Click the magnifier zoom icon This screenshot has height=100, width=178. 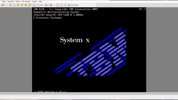pyautogui.click(x=38, y=5)
